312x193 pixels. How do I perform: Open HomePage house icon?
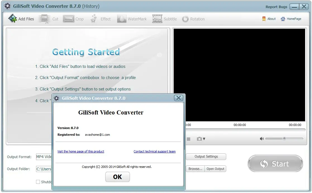tap(283, 19)
